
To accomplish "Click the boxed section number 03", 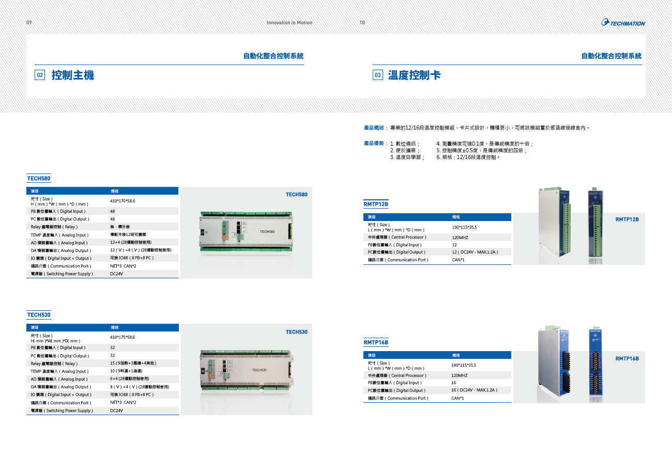I will (x=378, y=75).
